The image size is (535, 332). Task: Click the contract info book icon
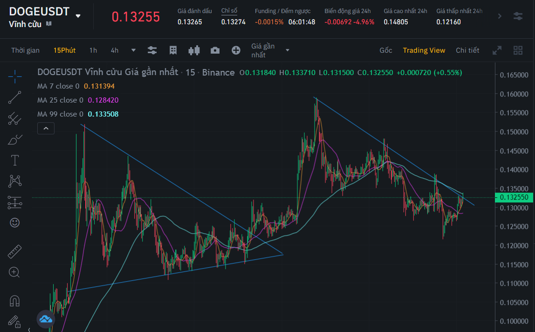pyautogui.click(x=49, y=24)
